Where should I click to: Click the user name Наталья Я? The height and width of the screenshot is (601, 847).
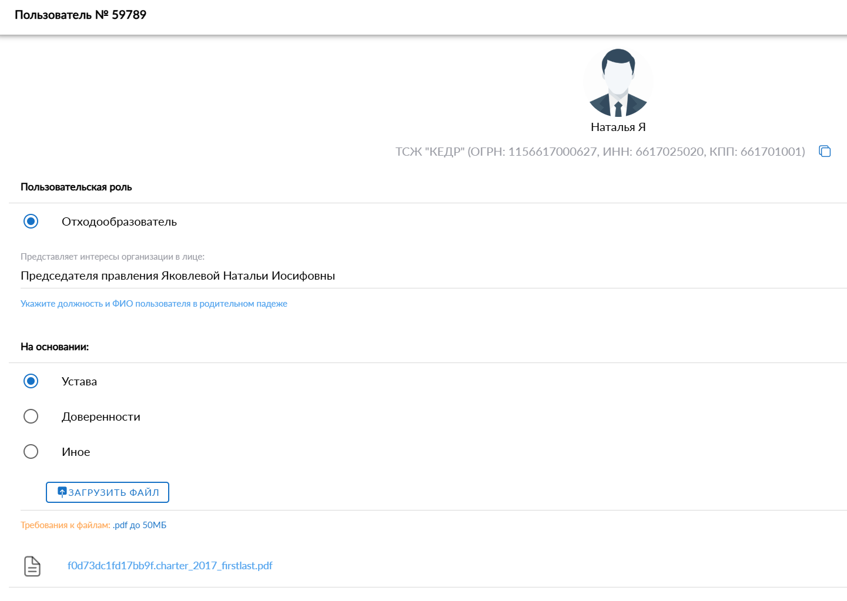tap(618, 127)
